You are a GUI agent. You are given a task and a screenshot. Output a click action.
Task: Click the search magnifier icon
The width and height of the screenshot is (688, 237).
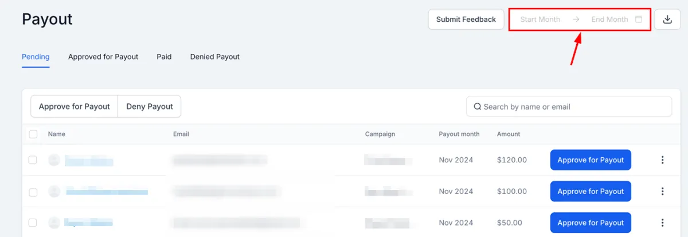[477, 107]
